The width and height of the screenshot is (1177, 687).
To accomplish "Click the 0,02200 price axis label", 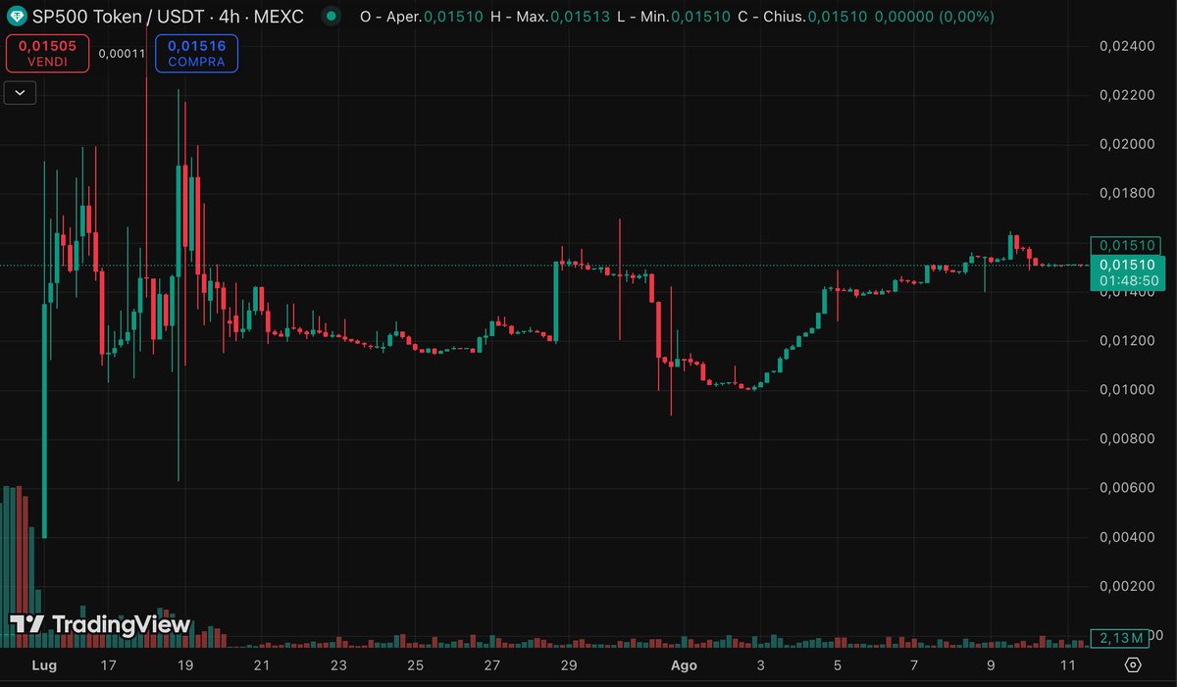I will (1126, 95).
